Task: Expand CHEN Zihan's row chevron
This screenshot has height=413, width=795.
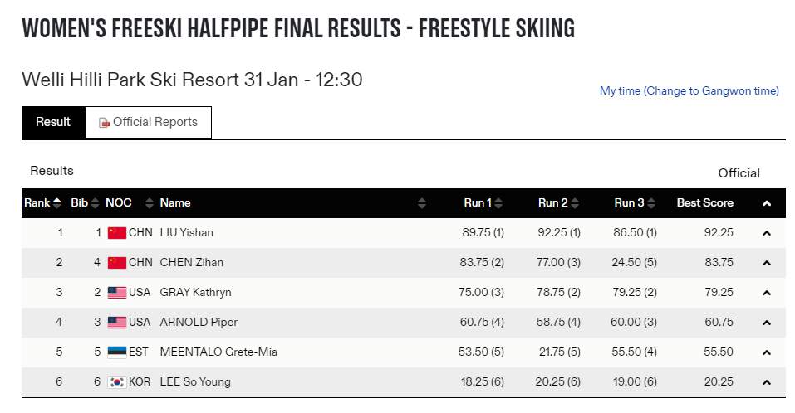Action: coord(766,263)
